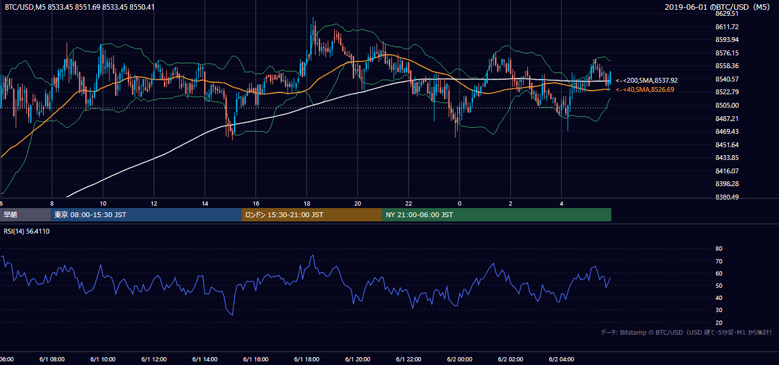Click price axis value 8558.36

click(x=727, y=66)
